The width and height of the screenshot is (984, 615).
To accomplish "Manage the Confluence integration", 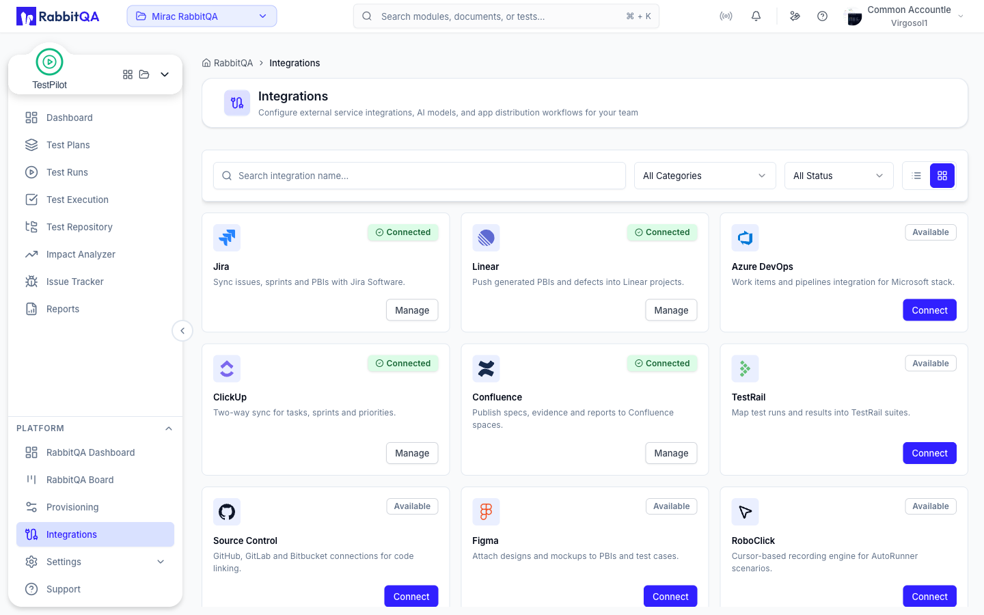I will click(x=671, y=453).
